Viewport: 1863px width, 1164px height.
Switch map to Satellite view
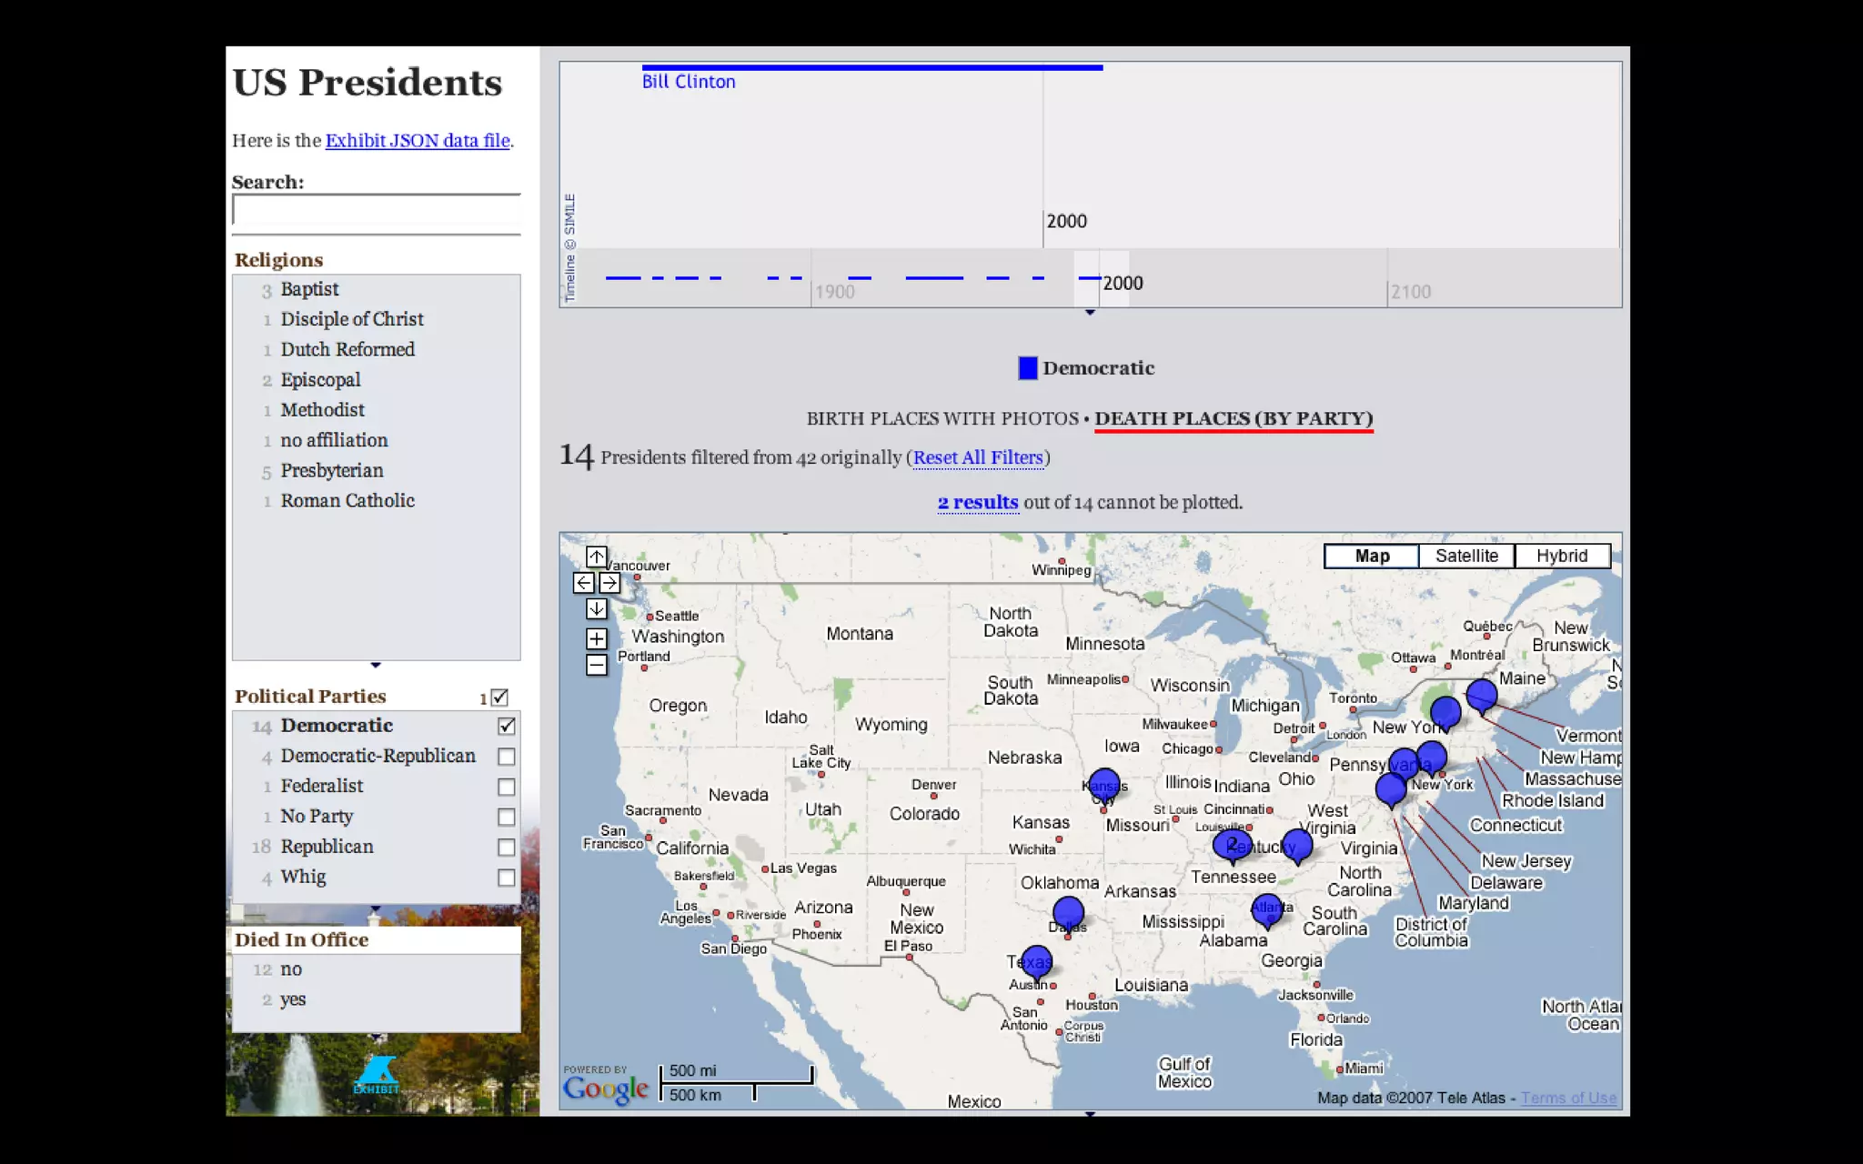click(x=1465, y=556)
